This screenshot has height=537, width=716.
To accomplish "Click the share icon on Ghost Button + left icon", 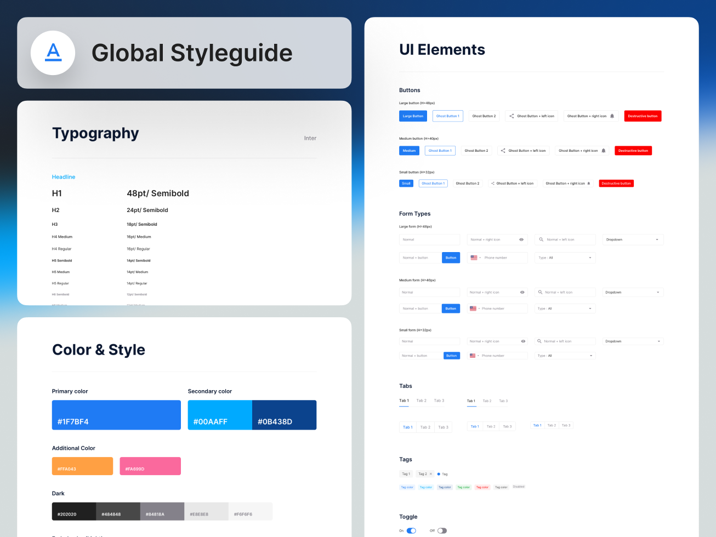I will [511, 116].
